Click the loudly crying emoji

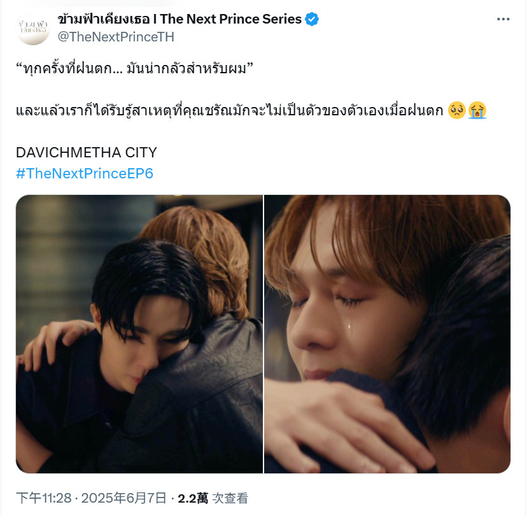(477, 110)
